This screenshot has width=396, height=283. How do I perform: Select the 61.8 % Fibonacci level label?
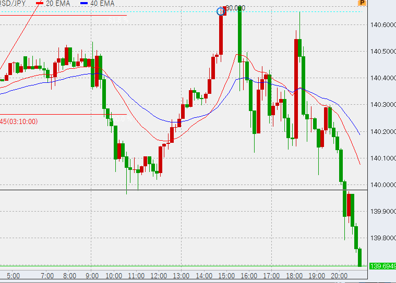(118, 20)
